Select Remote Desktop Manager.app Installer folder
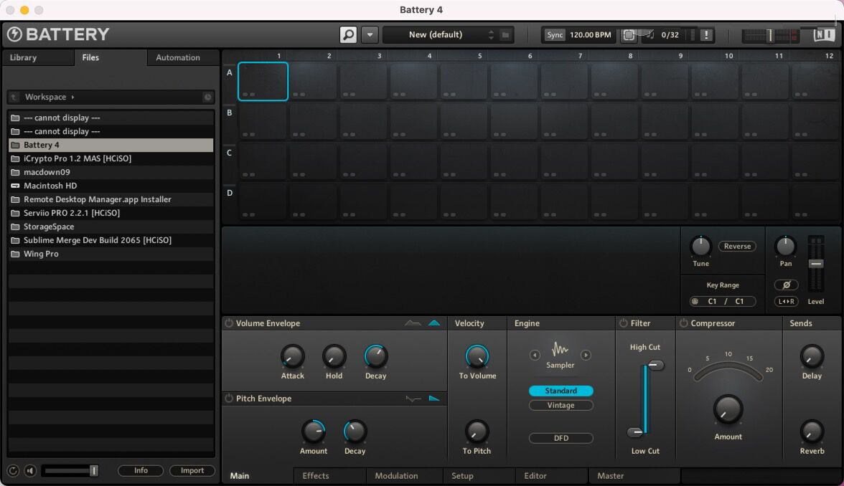 click(111, 199)
